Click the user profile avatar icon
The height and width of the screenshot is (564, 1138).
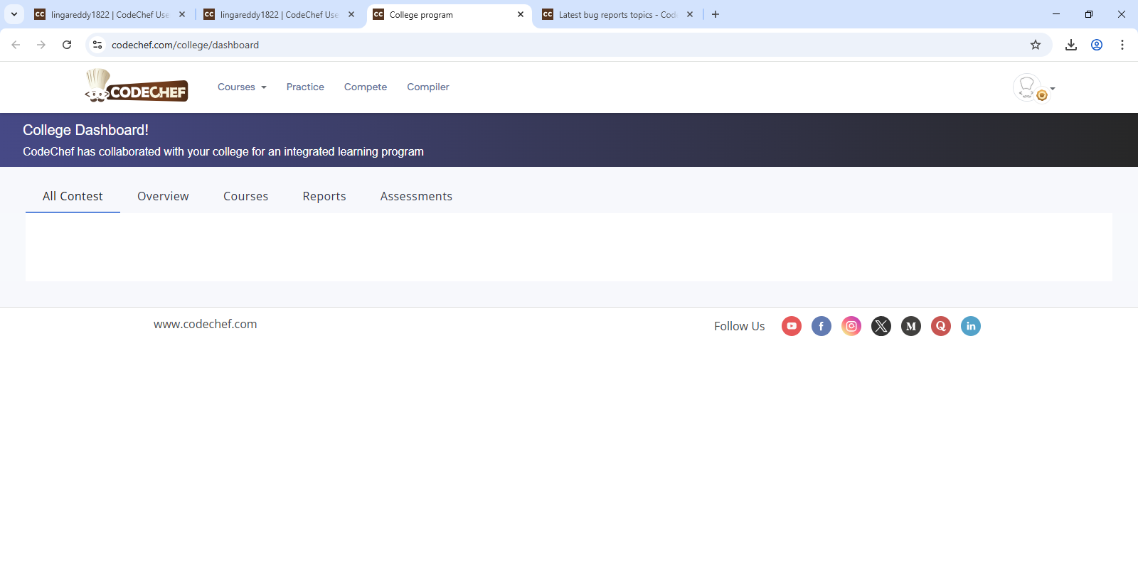click(1028, 87)
